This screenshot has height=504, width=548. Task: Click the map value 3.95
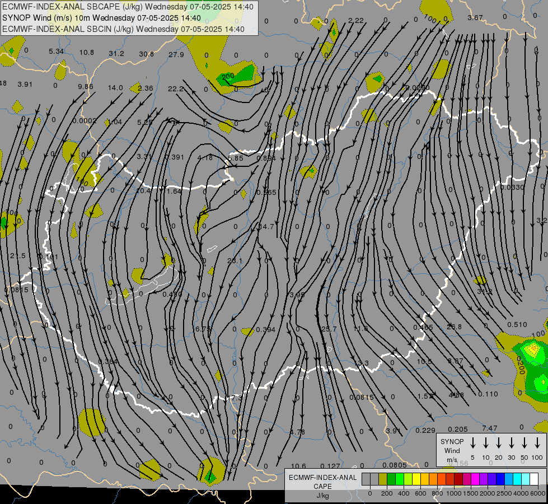pyautogui.click(x=297, y=295)
